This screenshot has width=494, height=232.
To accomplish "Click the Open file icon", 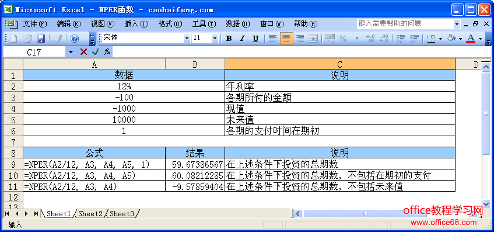I will 27,39.
